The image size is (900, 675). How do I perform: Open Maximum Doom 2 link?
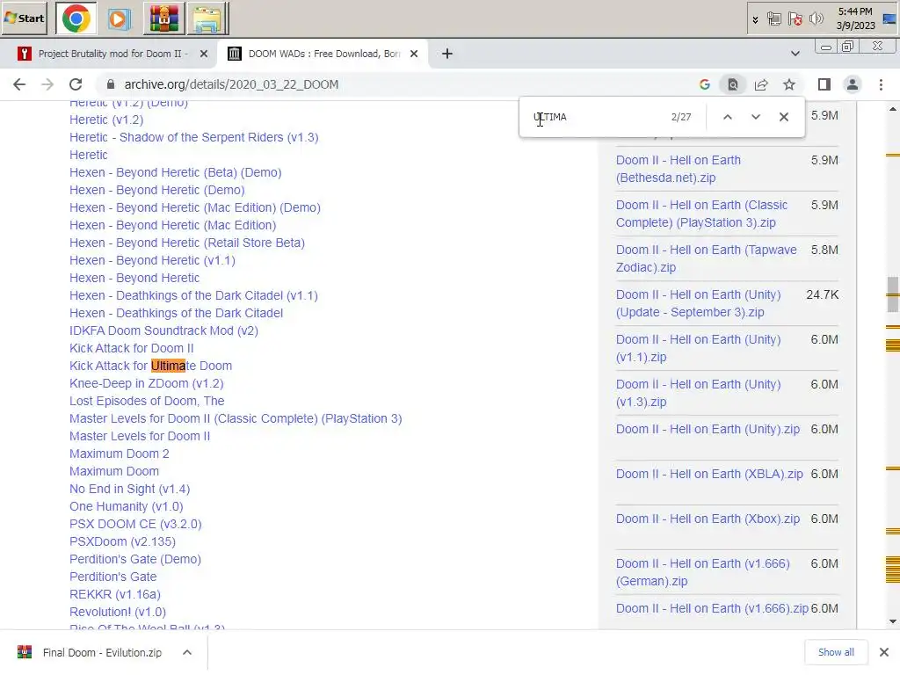click(120, 454)
